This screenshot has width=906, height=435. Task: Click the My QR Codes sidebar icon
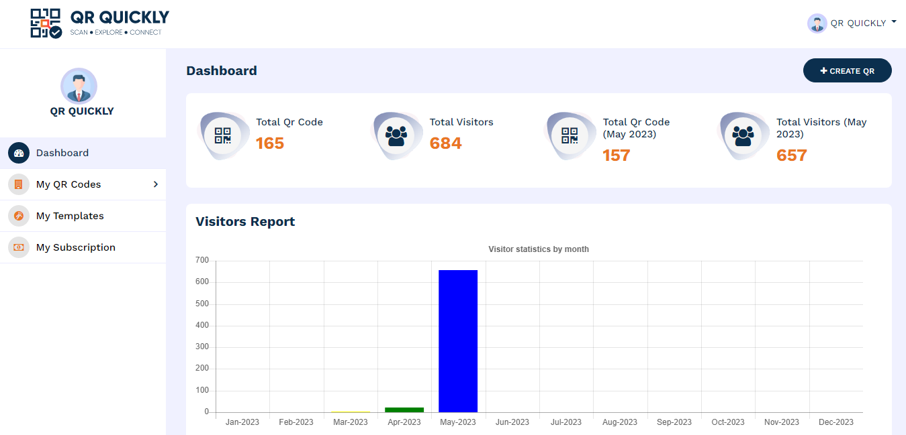click(x=19, y=184)
